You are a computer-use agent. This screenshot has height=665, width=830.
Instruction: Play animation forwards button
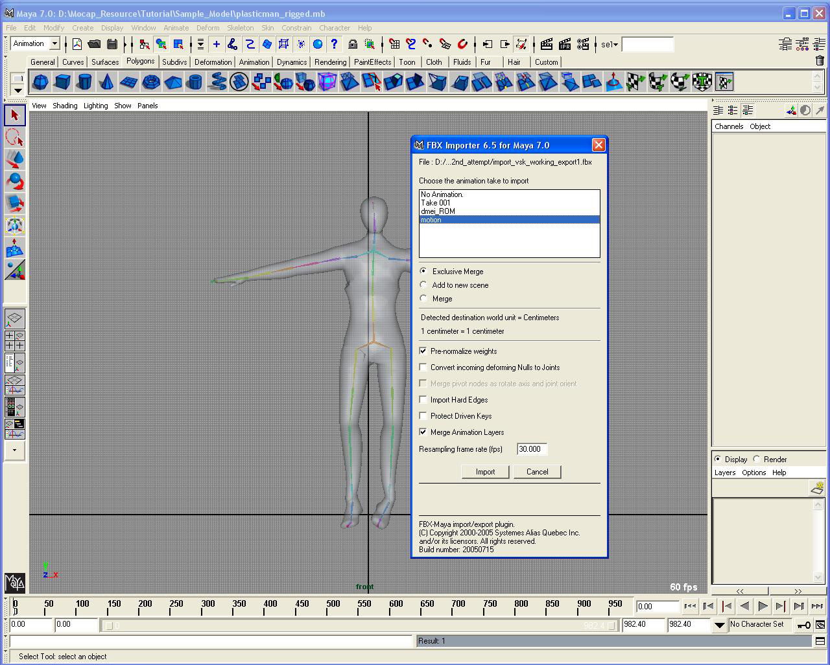[763, 606]
